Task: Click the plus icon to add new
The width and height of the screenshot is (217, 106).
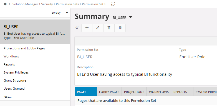Action: pyautogui.click(x=87, y=28)
